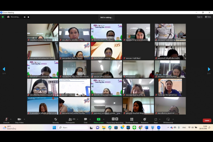Expand audio options arrow beside Unmute

click(11, 119)
